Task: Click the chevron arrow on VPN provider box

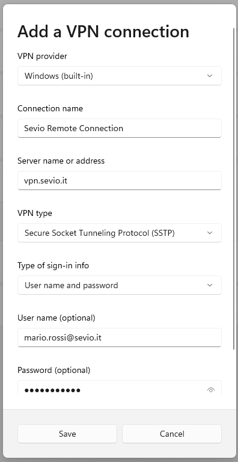Action: click(210, 76)
